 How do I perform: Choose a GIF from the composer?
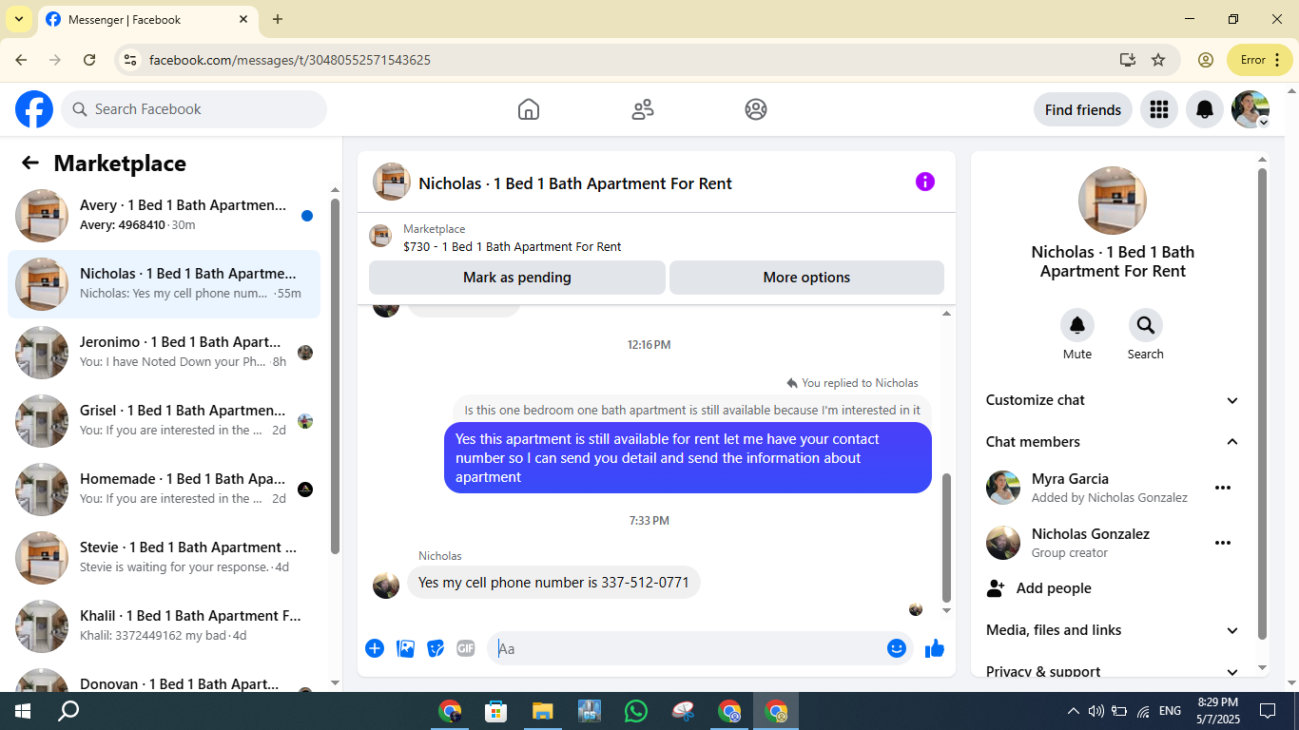pos(465,648)
